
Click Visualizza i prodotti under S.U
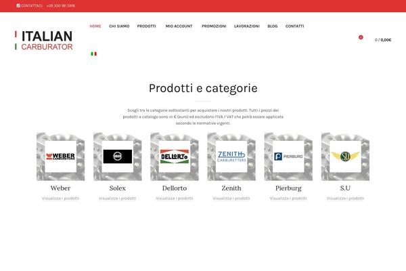pyautogui.click(x=345, y=199)
